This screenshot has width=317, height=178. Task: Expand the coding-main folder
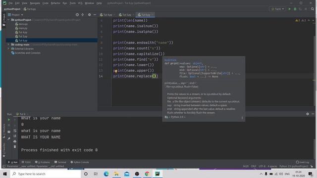[x=8, y=44]
